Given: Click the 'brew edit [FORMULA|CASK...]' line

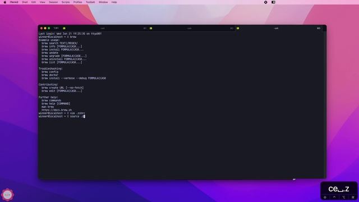Looking at the screenshot, I should (x=62, y=91).
